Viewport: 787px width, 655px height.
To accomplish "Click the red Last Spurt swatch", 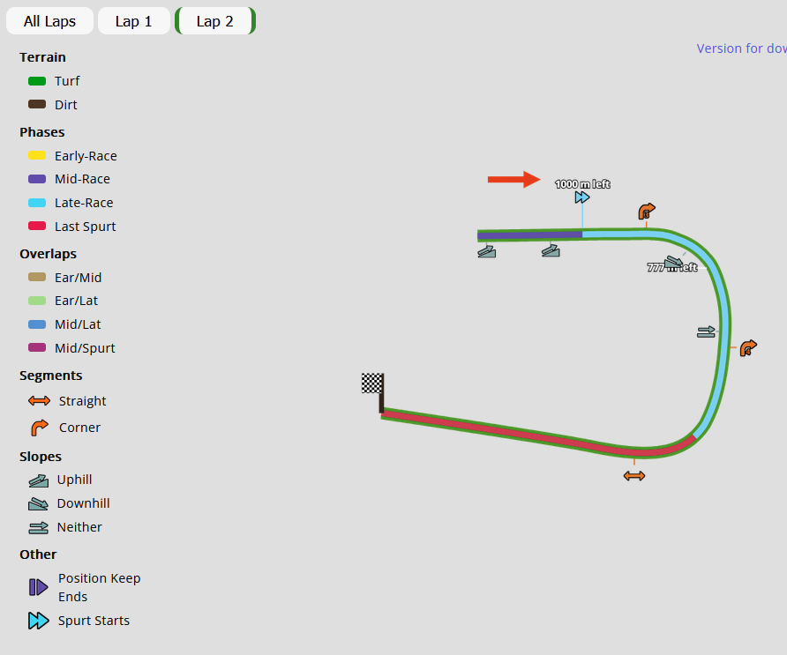I will 37,227.
